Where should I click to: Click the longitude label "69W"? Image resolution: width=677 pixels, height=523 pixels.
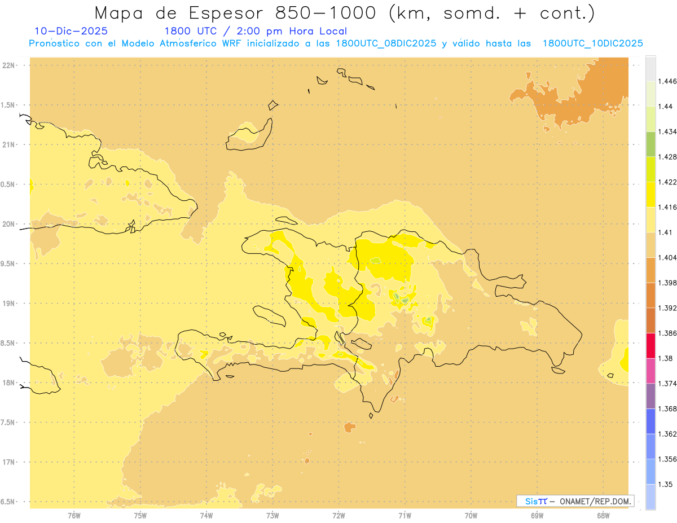coord(537,515)
